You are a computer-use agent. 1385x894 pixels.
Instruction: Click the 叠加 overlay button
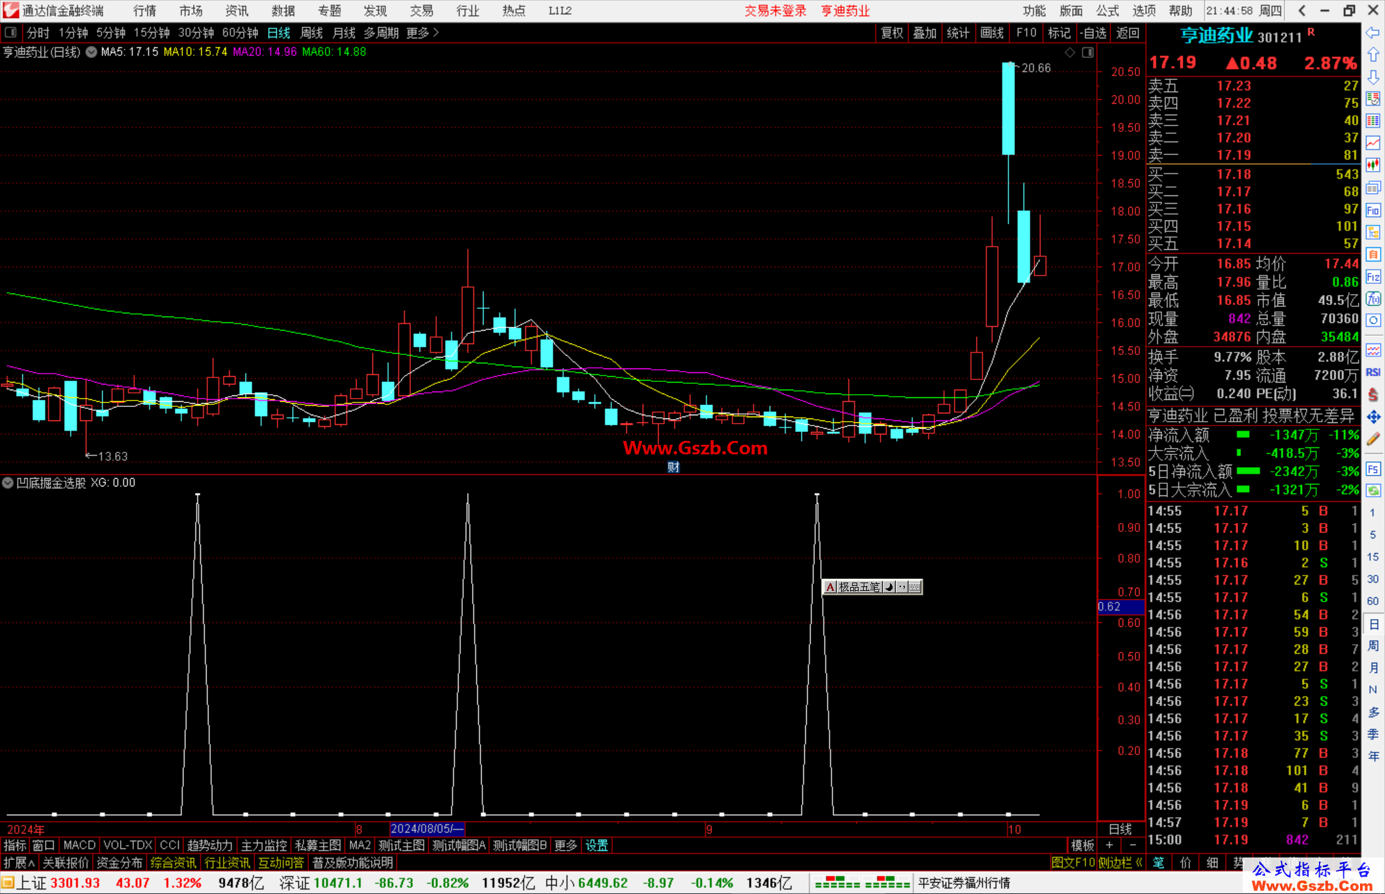[925, 33]
